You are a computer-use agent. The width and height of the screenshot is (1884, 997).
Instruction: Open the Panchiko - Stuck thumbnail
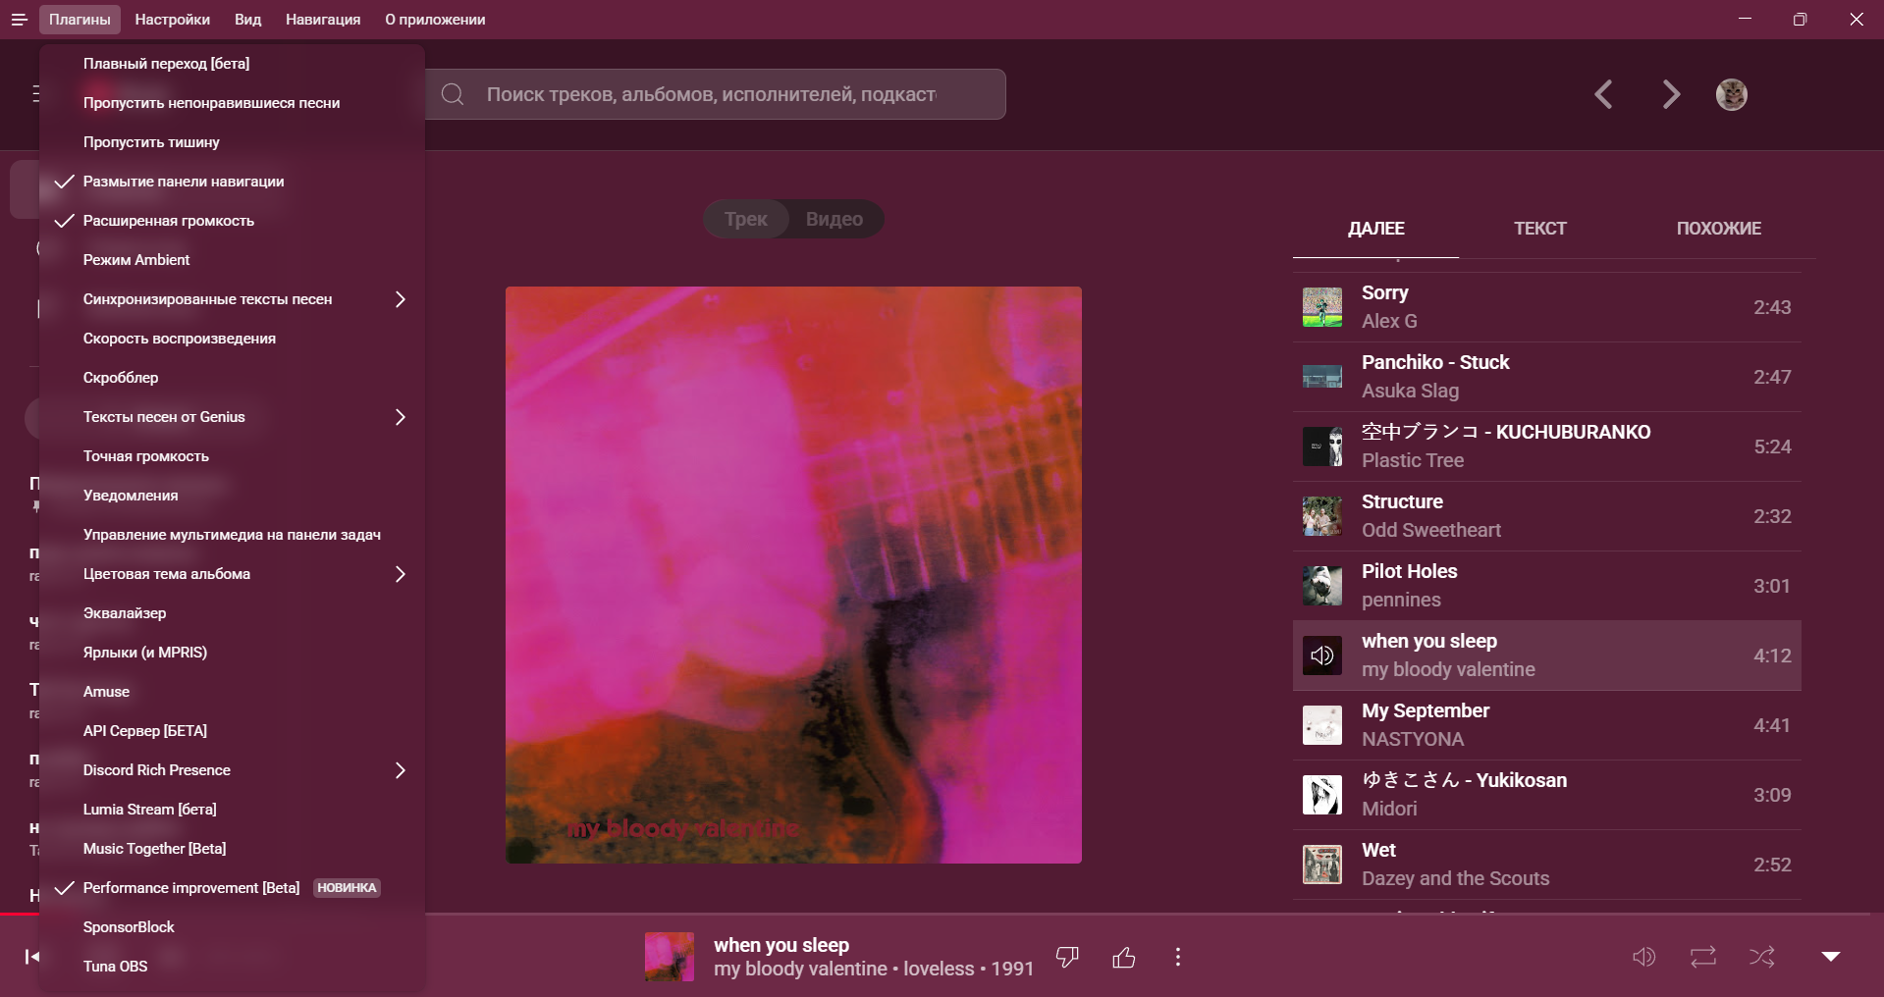[1322, 377]
